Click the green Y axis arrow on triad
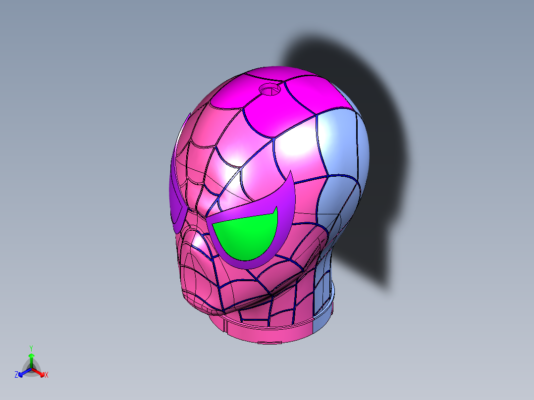 click(31, 360)
